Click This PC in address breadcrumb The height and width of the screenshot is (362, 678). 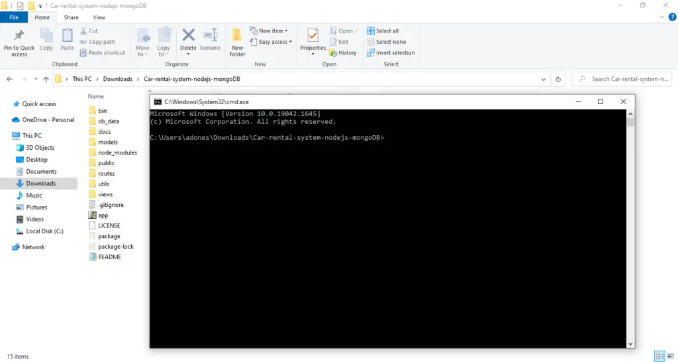82,80
